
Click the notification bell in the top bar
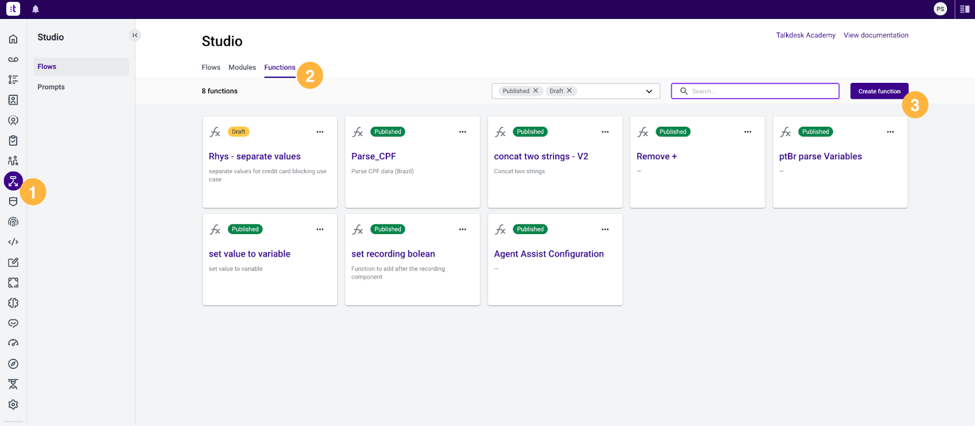click(35, 9)
